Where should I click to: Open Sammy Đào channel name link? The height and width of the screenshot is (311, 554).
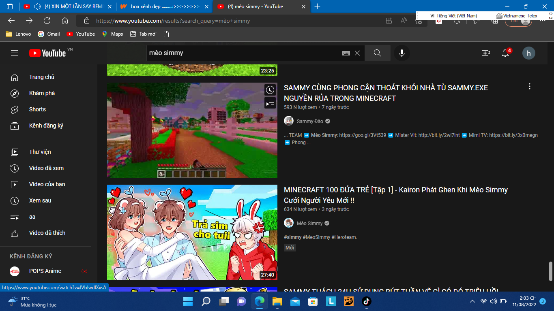pos(310,121)
